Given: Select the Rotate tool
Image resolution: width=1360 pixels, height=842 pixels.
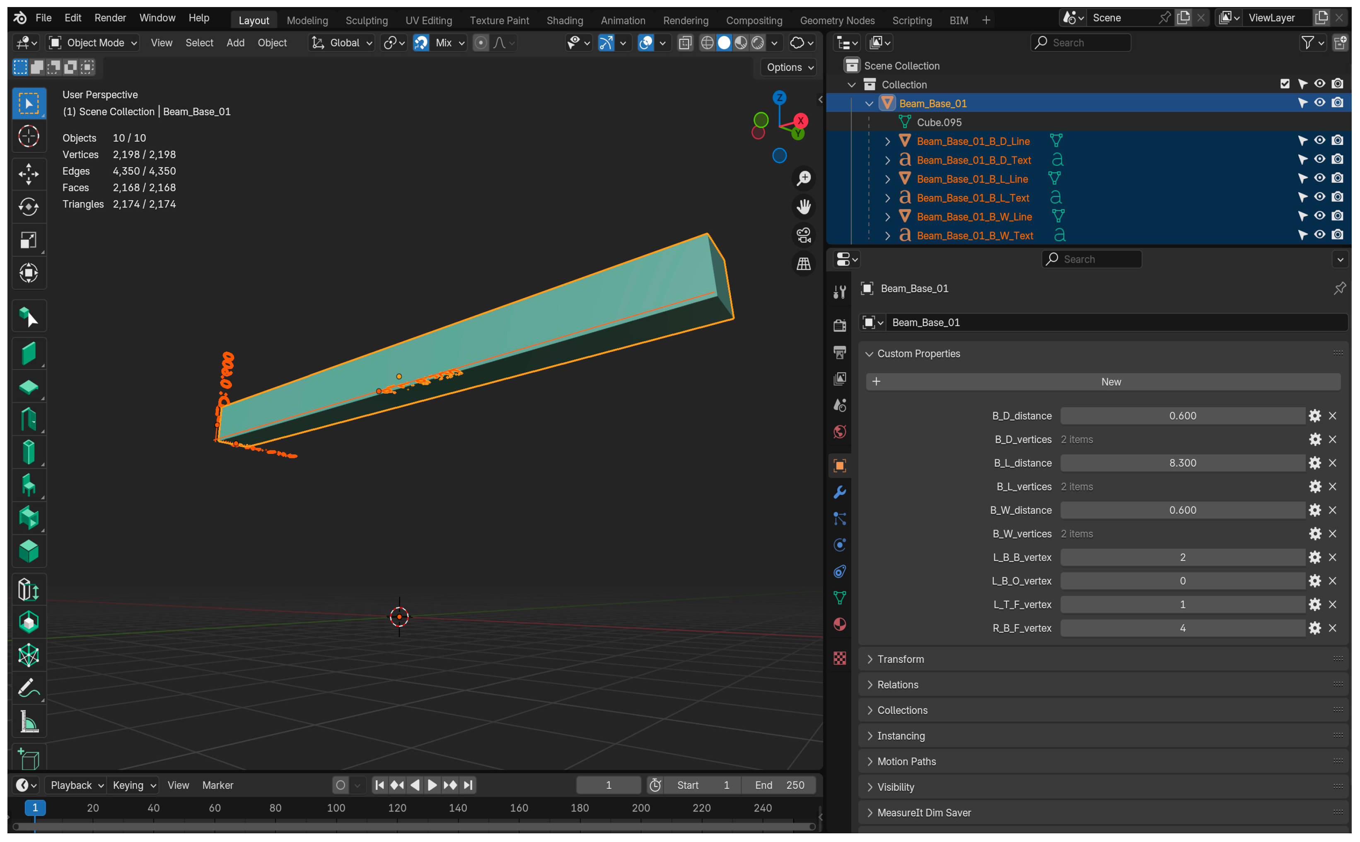Looking at the screenshot, I should click(29, 207).
